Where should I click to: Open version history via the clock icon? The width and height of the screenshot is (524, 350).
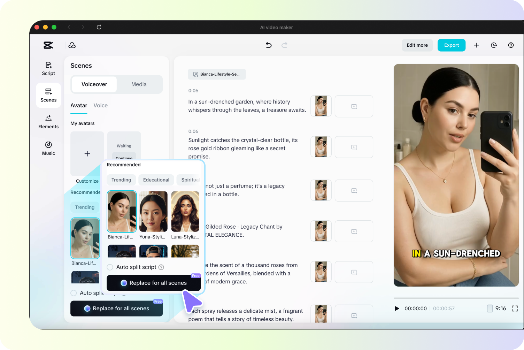(494, 45)
